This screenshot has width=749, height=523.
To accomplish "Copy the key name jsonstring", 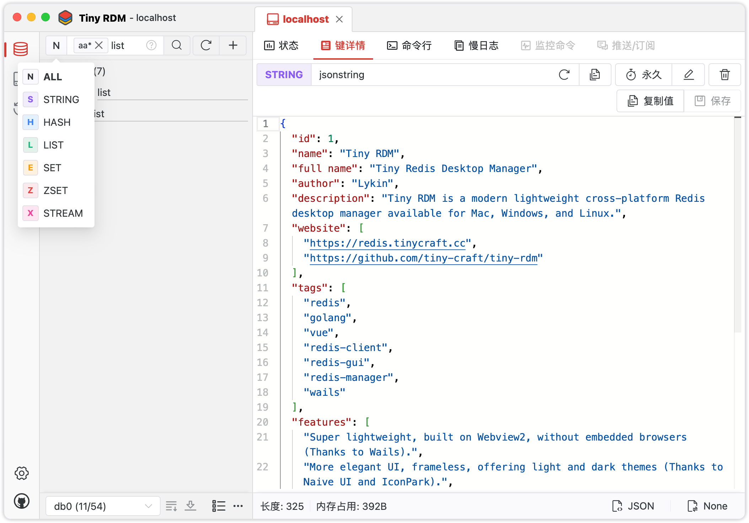I will pos(595,75).
